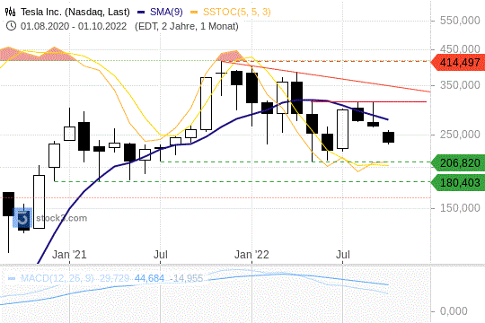Click the Jan '21 time axis label
The image size is (485, 323).
click(x=69, y=255)
